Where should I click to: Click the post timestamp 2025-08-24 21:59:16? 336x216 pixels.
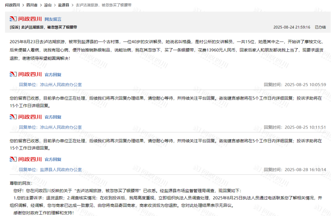coord(291,27)
